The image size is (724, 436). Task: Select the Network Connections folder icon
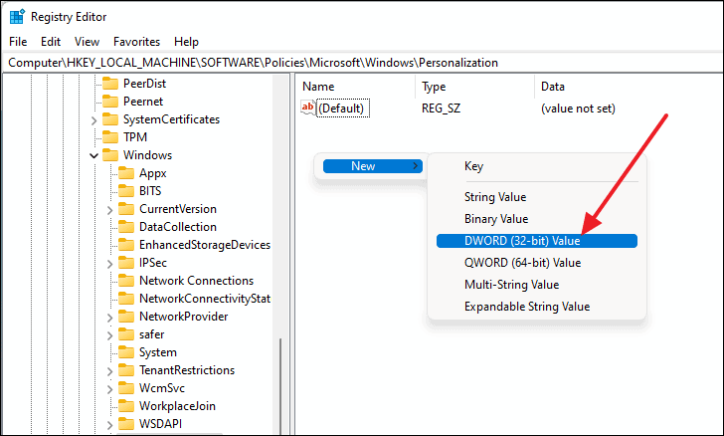(126, 281)
